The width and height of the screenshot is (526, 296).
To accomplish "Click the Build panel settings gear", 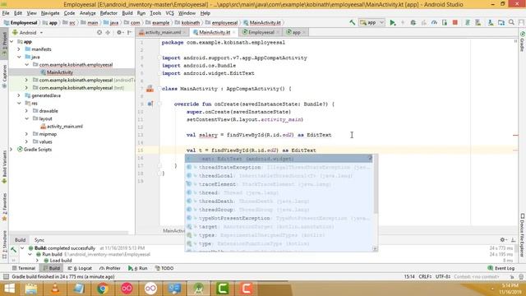I will coord(503,239).
